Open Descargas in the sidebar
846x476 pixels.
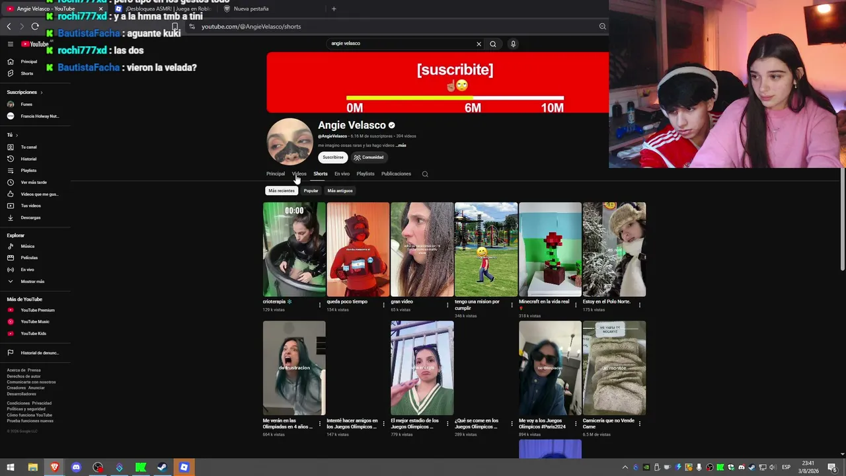click(30, 218)
